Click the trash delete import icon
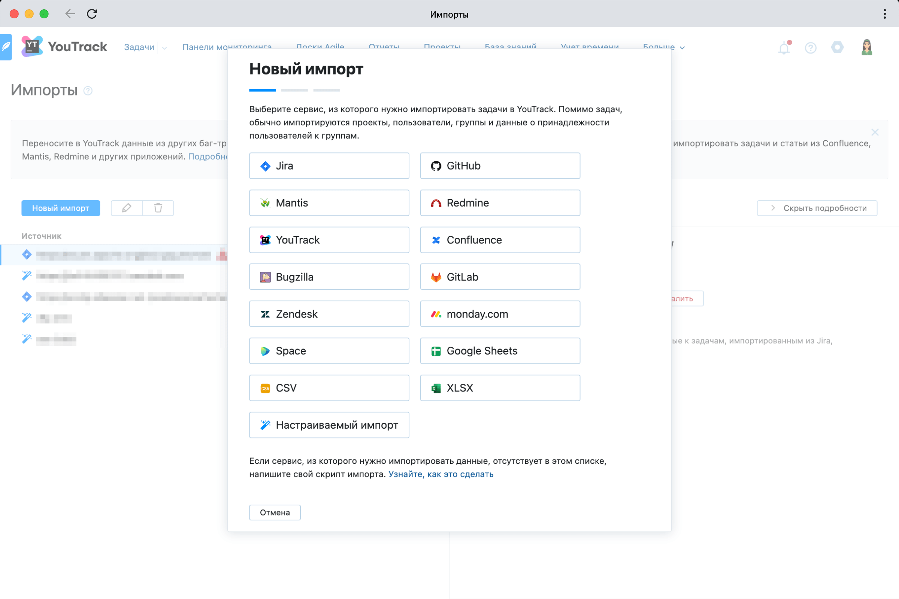This screenshot has width=899, height=599. tap(158, 208)
